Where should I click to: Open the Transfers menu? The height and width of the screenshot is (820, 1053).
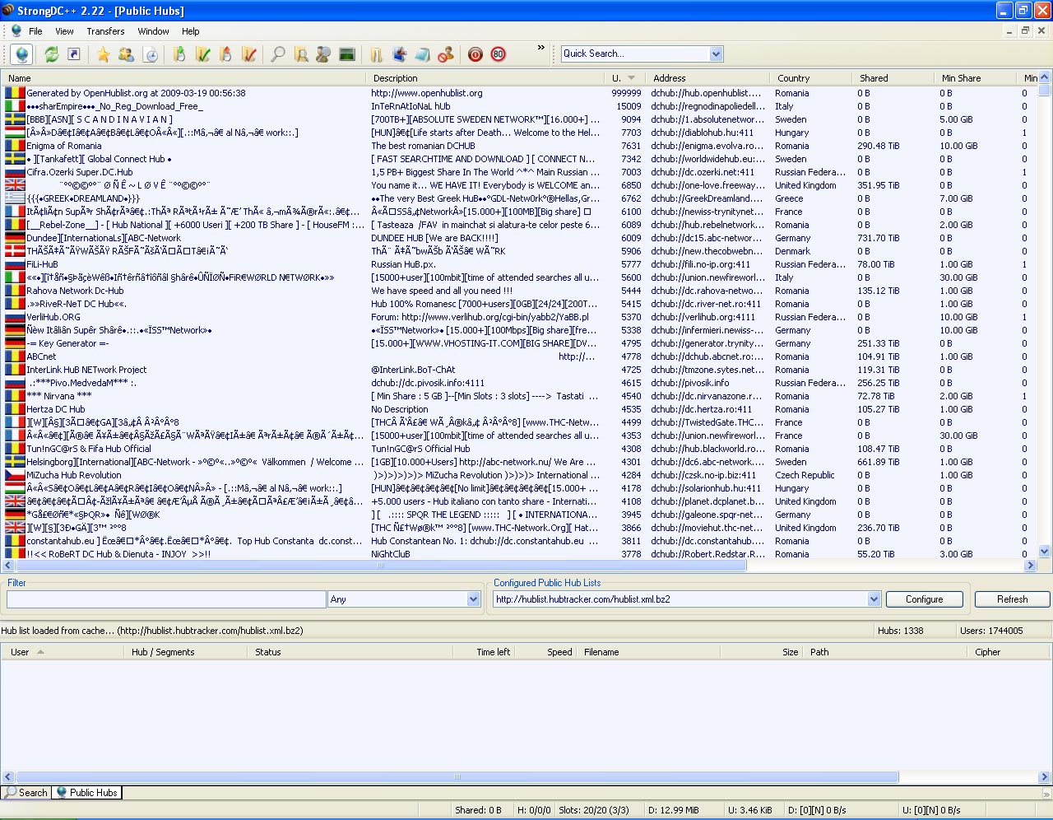click(x=105, y=31)
